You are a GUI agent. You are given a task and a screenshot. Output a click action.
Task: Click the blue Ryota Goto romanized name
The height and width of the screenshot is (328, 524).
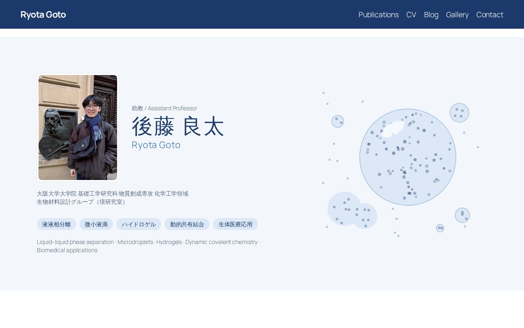coord(156,145)
